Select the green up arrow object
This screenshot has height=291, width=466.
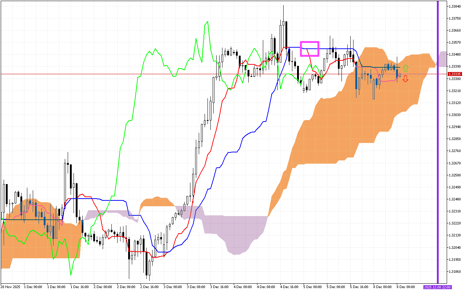[406, 68]
